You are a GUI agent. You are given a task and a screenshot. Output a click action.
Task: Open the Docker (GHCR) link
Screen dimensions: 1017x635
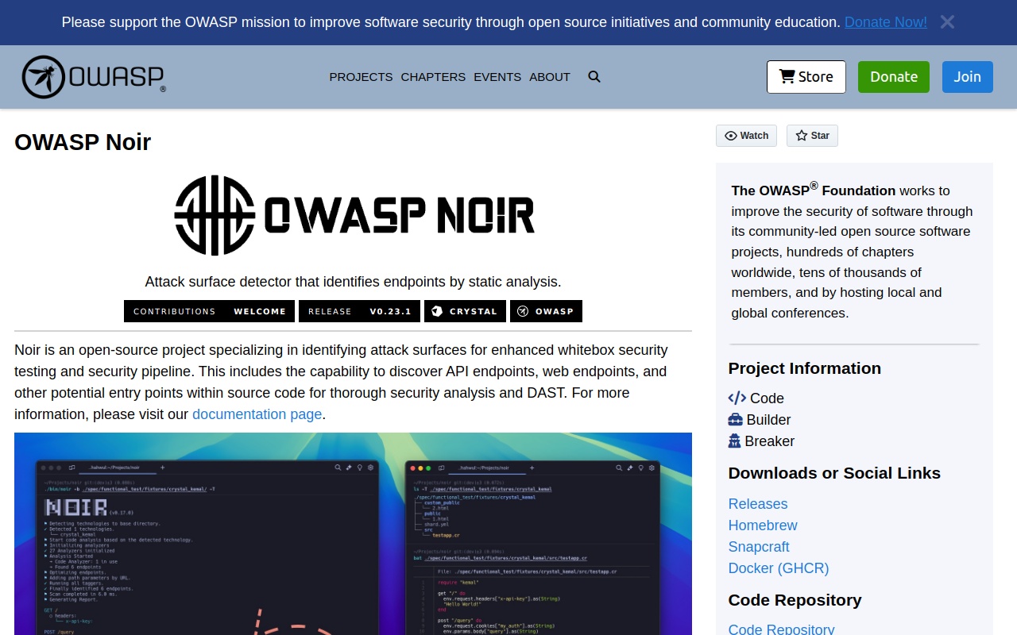pyautogui.click(x=778, y=568)
